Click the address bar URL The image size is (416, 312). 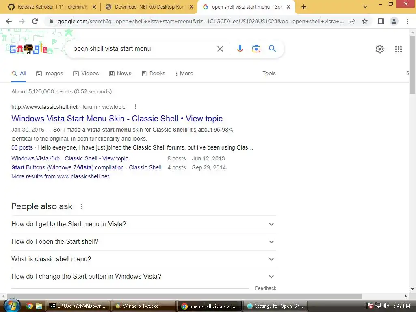point(201,21)
